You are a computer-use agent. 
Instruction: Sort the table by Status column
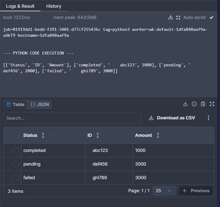[x=43, y=135]
